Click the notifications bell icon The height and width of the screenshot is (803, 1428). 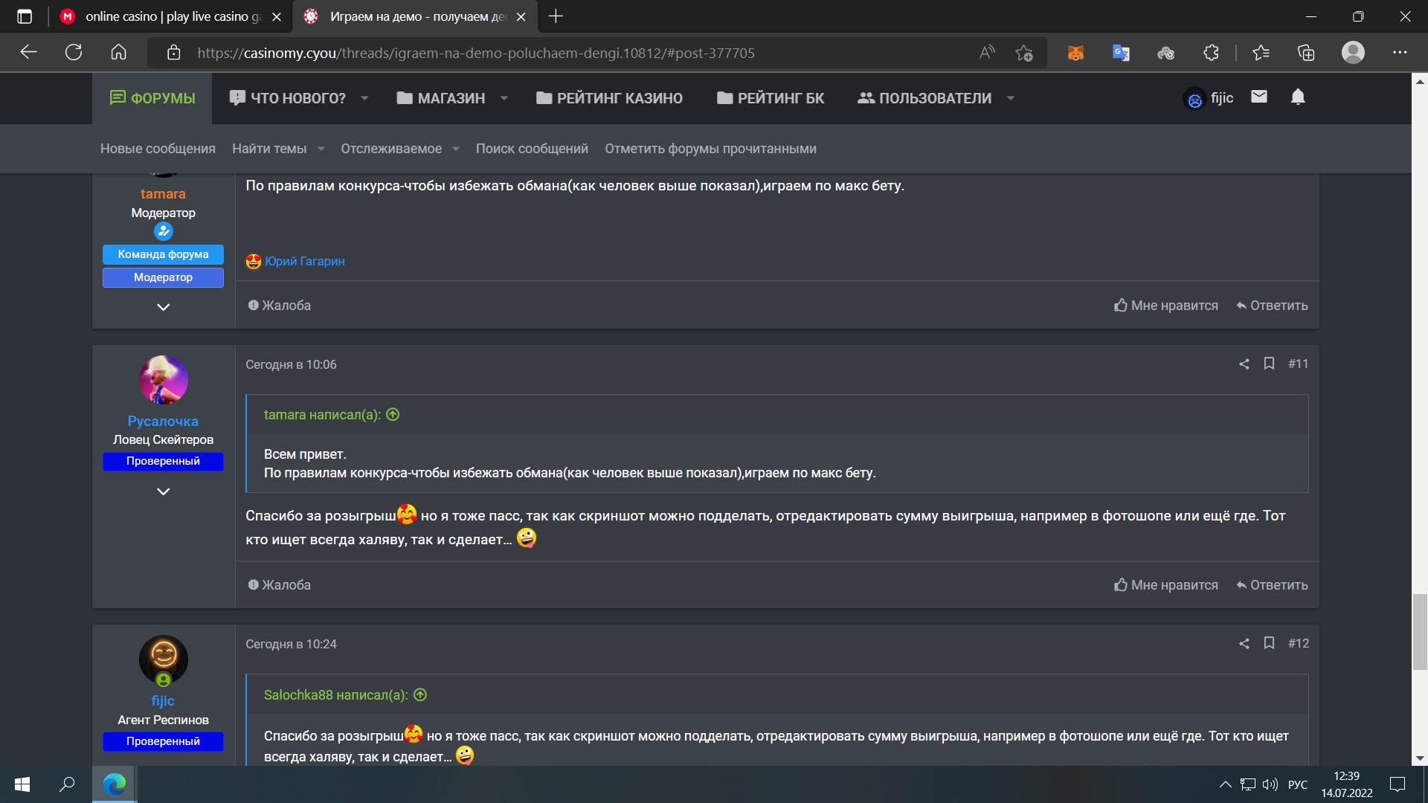click(1298, 97)
